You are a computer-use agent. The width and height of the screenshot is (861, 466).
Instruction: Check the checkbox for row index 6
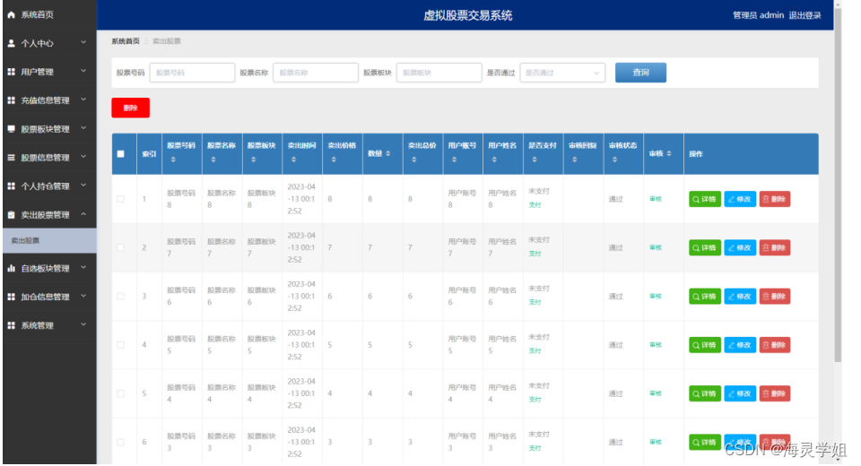pyautogui.click(x=121, y=443)
